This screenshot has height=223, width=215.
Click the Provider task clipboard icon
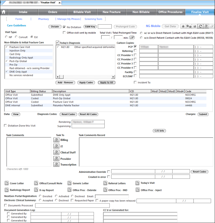(56, 159)
